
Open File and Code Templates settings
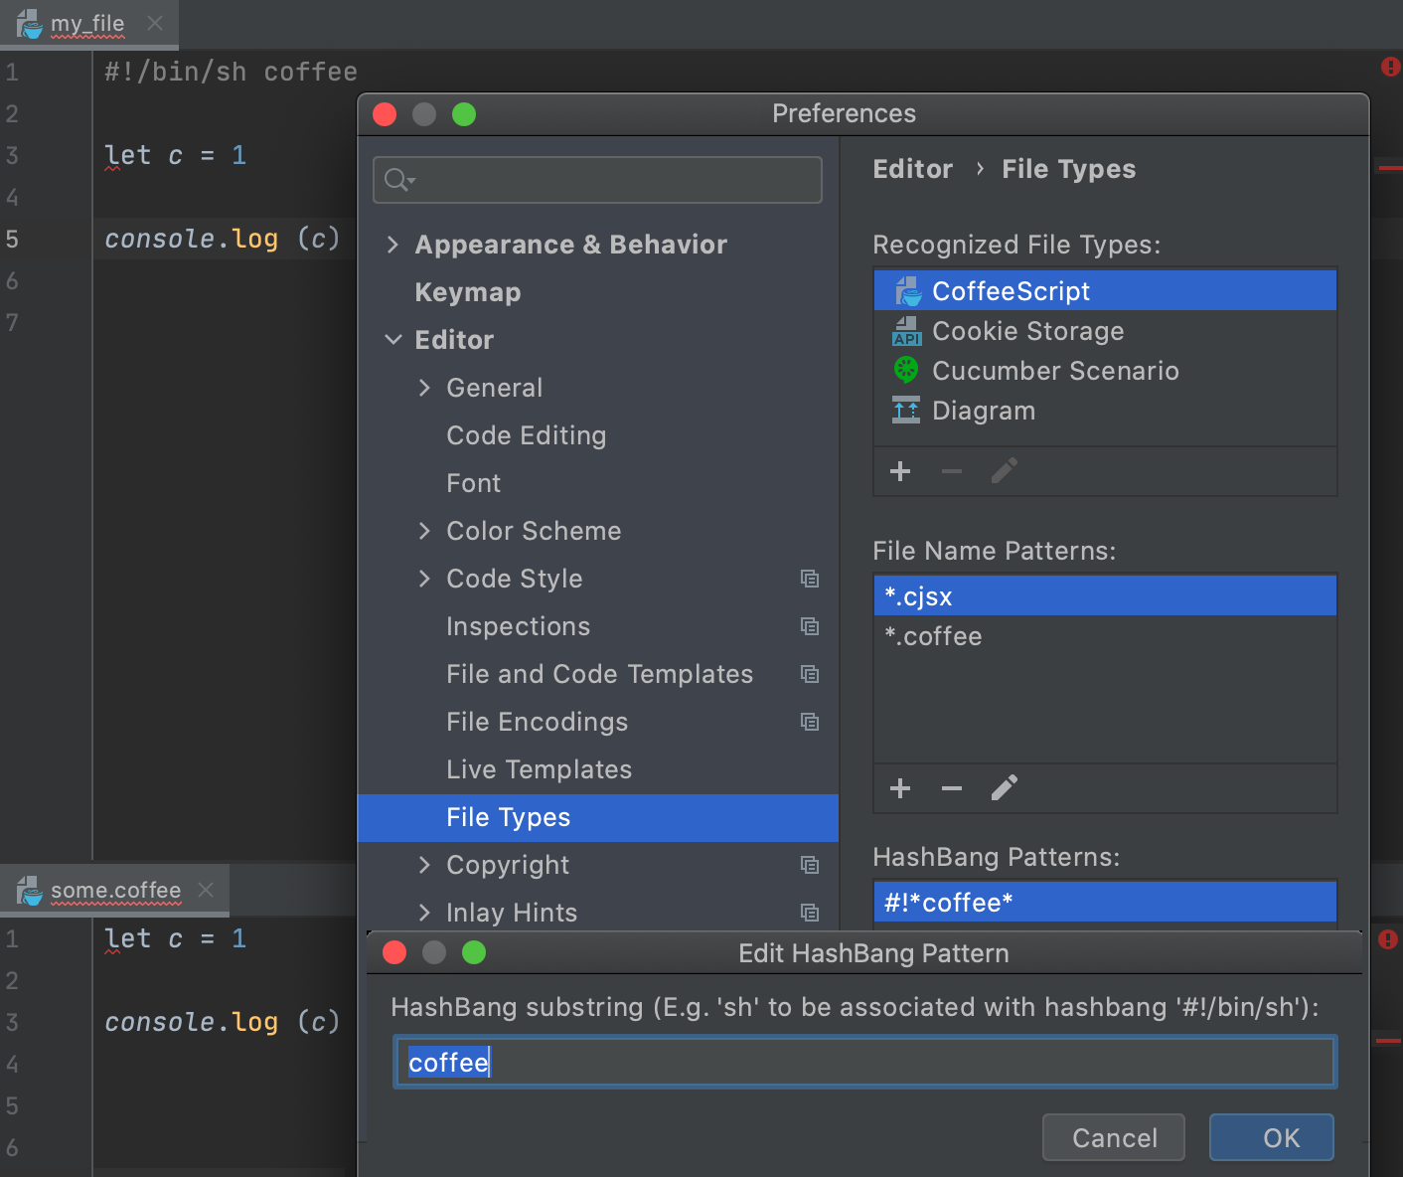600,674
